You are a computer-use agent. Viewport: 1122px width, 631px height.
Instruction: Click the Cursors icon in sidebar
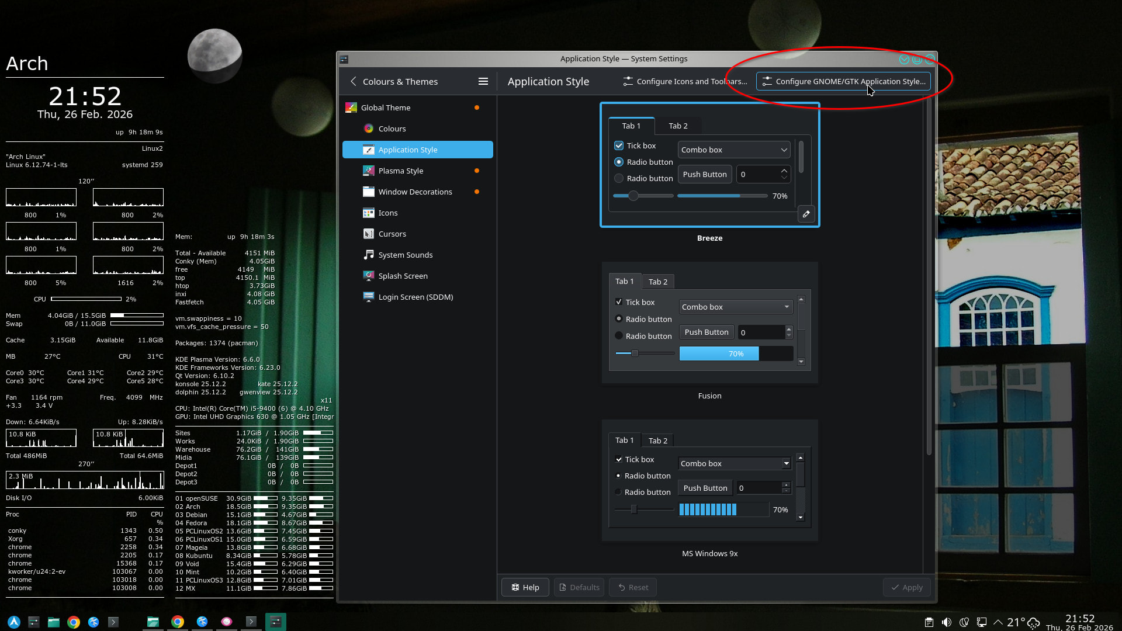[x=368, y=234]
